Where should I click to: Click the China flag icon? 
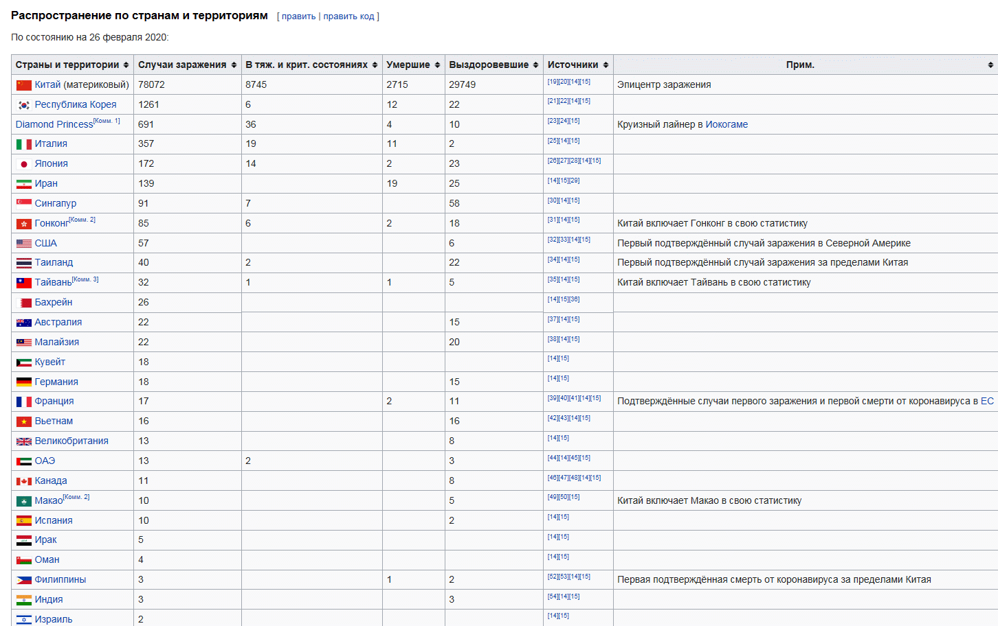click(x=23, y=85)
